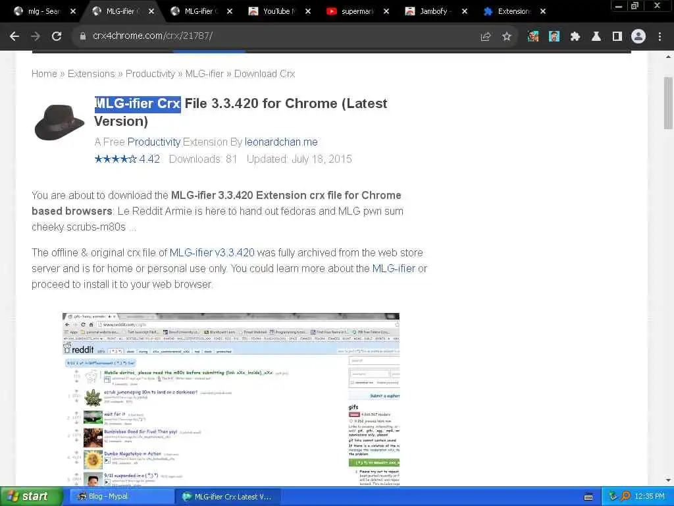Go back to the previous page
The height and width of the screenshot is (506, 674).
[14, 37]
